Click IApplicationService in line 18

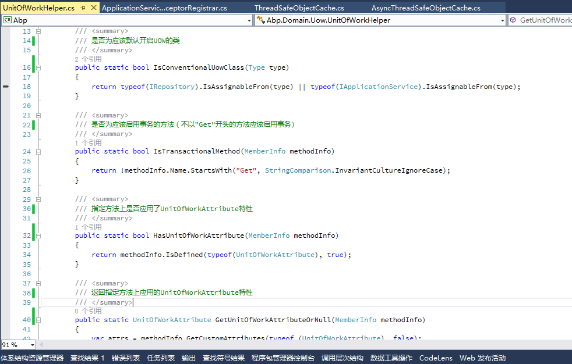(379, 87)
